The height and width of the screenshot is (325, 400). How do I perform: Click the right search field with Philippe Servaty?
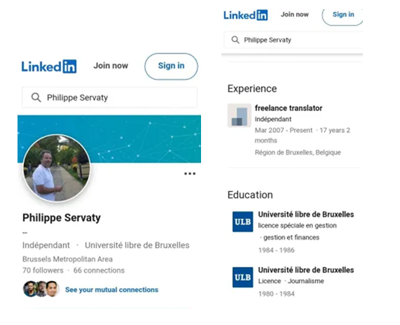pos(294,40)
